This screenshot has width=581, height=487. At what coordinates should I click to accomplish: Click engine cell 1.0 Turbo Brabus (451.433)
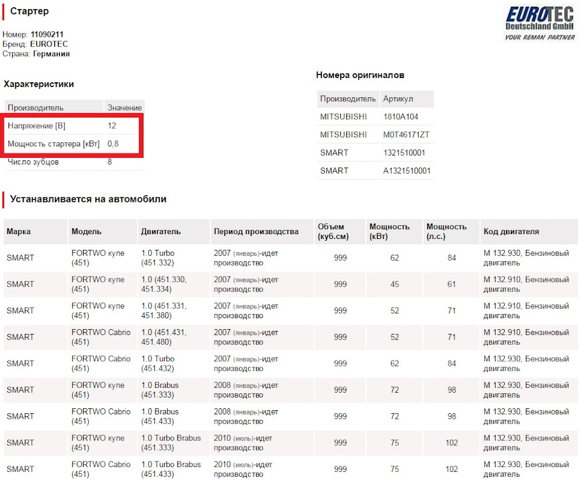click(x=171, y=469)
